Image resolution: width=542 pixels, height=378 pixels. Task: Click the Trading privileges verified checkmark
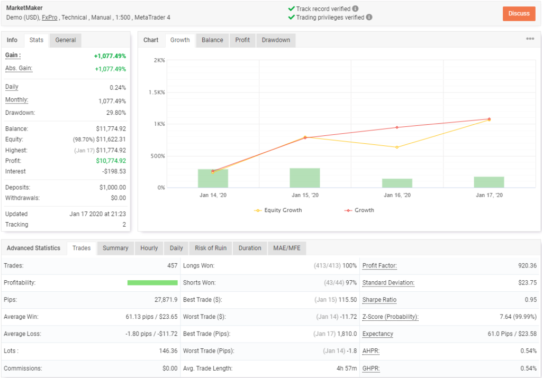tap(292, 17)
